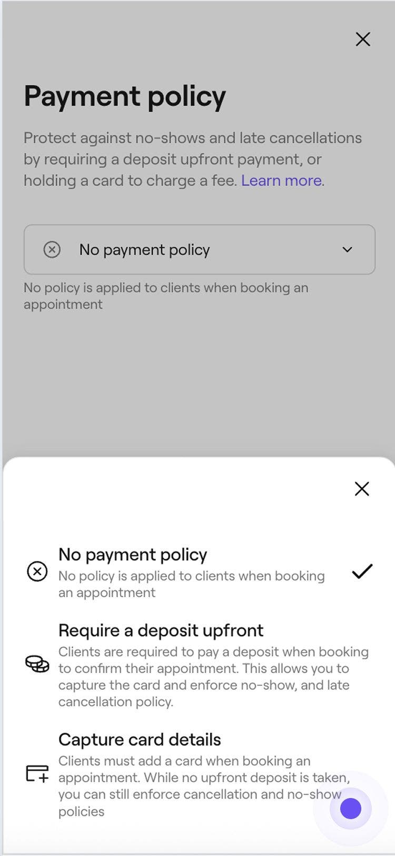Select the 'No payment policy' option title
The height and width of the screenshot is (856, 395).
[133, 555]
